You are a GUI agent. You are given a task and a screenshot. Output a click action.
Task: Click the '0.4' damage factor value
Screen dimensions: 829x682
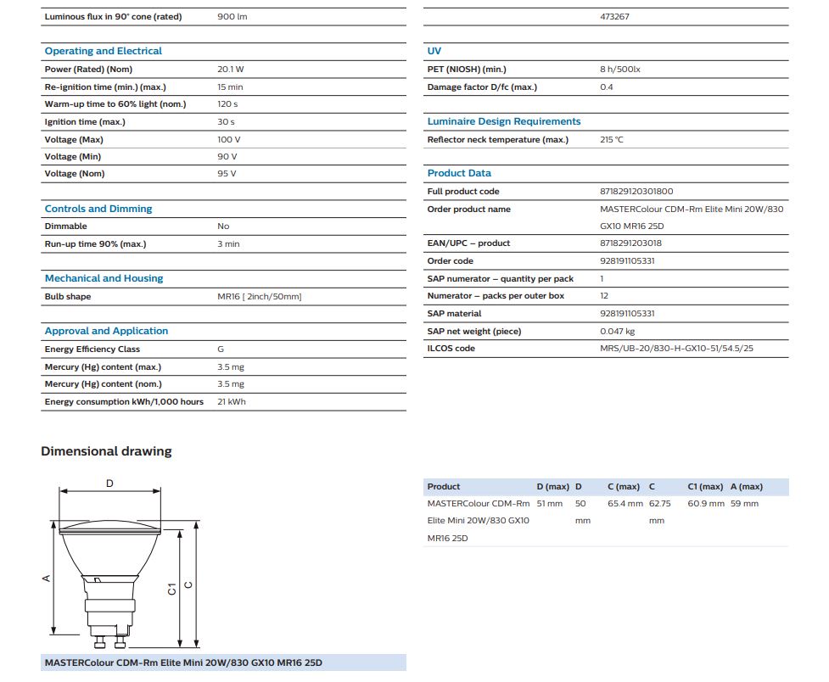tap(607, 87)
